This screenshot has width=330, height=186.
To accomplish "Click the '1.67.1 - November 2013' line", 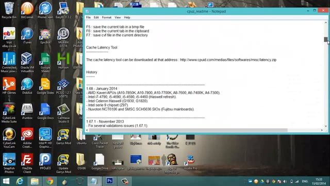I will point(105,121).
